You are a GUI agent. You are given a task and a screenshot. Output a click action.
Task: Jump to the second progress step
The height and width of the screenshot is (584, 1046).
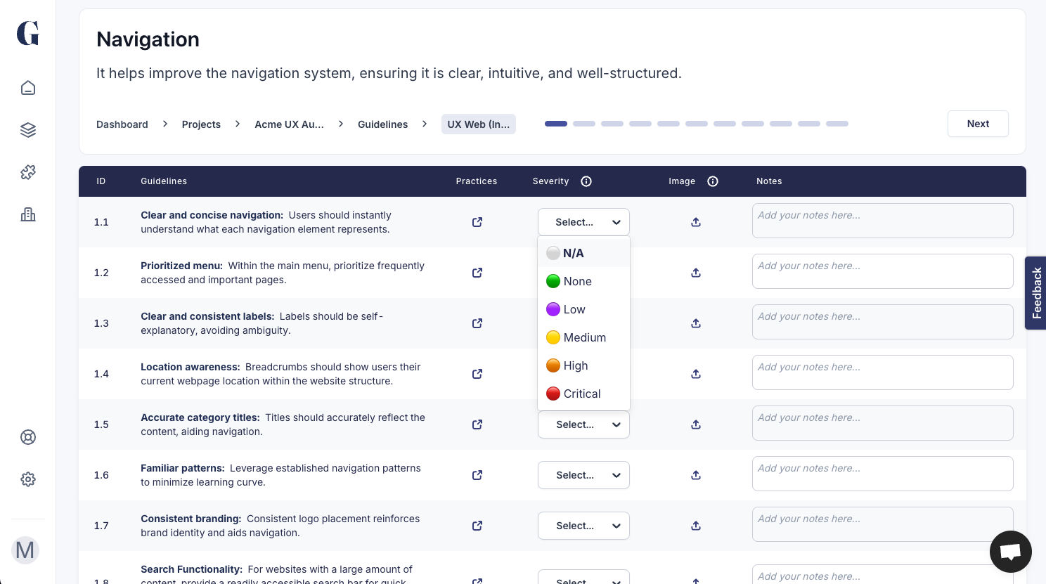tap(584, 124)
